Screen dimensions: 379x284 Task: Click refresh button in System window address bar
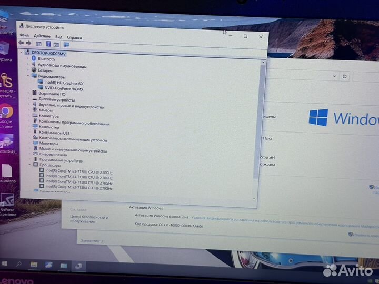pos(344,77)
